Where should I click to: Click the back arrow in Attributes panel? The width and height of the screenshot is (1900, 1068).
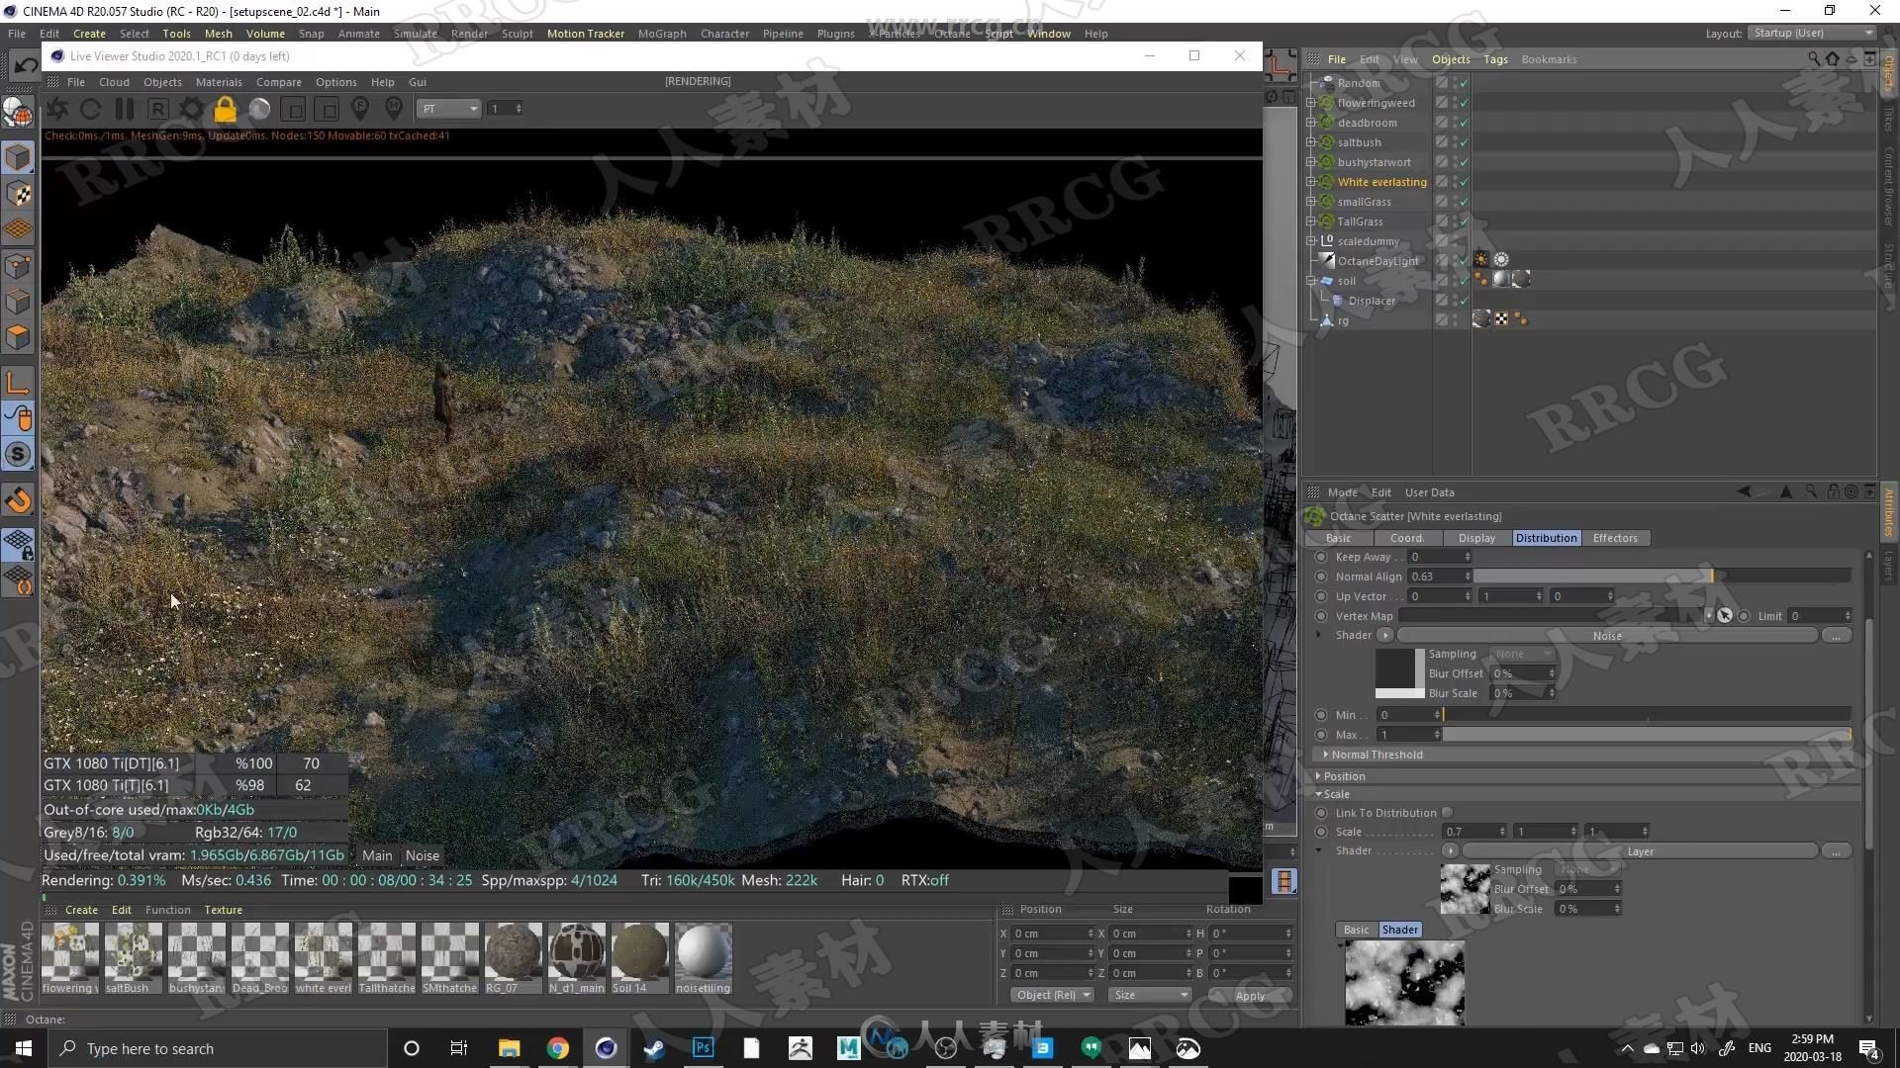point(1744,491)
